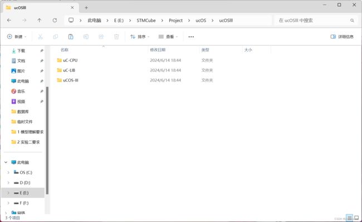This screenshot has height=222, width=362.
Task: Toggle the Details pane button
Action: point(342,37)
